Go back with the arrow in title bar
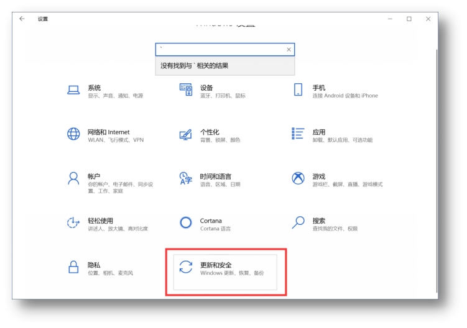This screenshot has height=328, width=467. click(22, 19)
